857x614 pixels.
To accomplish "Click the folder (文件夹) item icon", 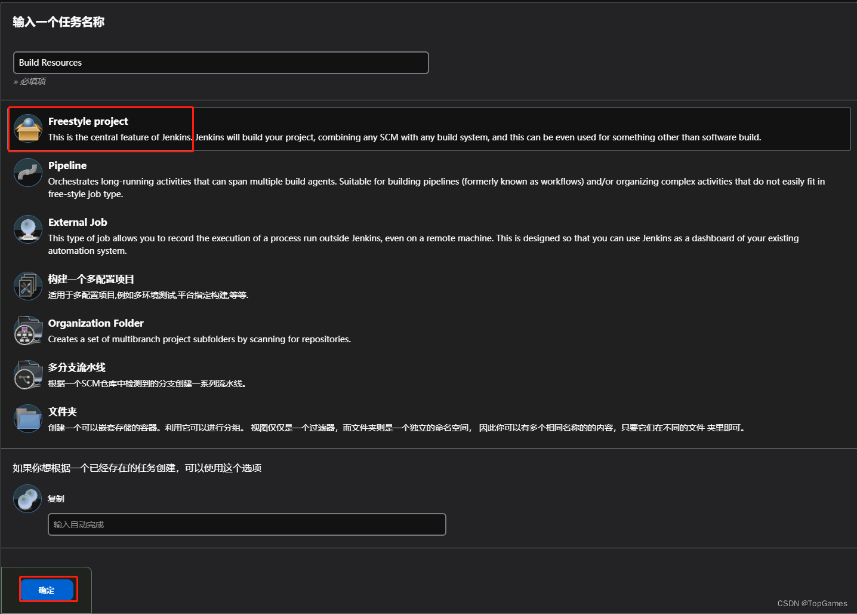I will [28, 419].
